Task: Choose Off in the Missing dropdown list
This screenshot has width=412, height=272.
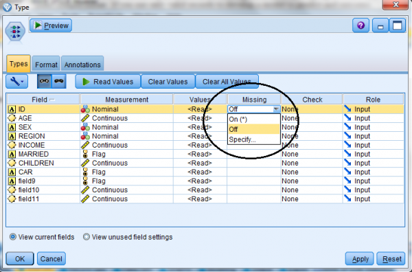Action: point(253,129)
